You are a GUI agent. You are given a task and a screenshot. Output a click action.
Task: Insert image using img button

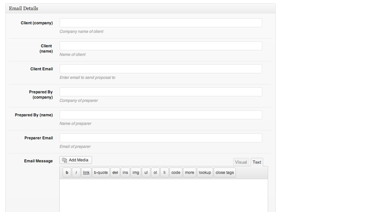pyautogui.click(x=136, y=173)
